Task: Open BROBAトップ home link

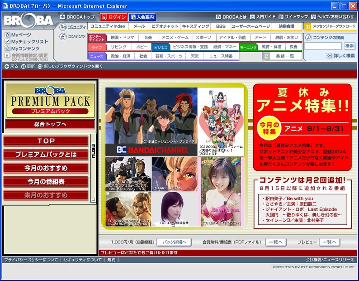Action: tap(77, 17)
